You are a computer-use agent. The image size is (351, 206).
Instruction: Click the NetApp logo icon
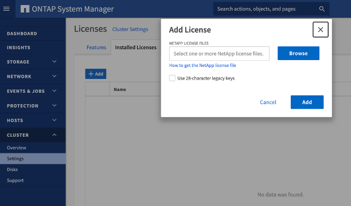25,9
